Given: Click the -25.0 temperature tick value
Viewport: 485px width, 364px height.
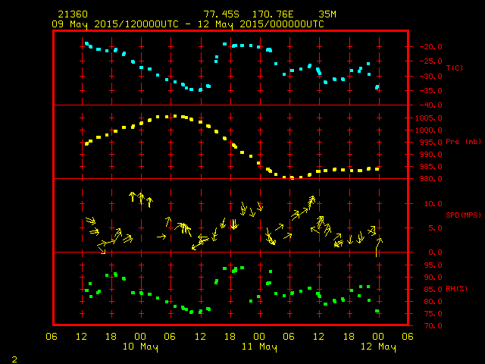Looking at the screenshot, I should [x=431, y=61].
